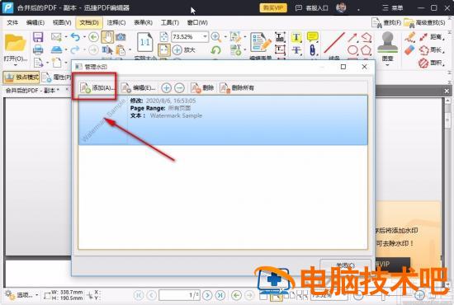The height and width of the screenshot is (305, 454).
Task: Click the 购买VIP button in title bar
Action: pyautogui.click(x=273, y=7)
